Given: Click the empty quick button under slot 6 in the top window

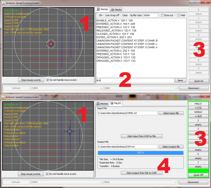Looking at the screenshot, I should point(199,64).
